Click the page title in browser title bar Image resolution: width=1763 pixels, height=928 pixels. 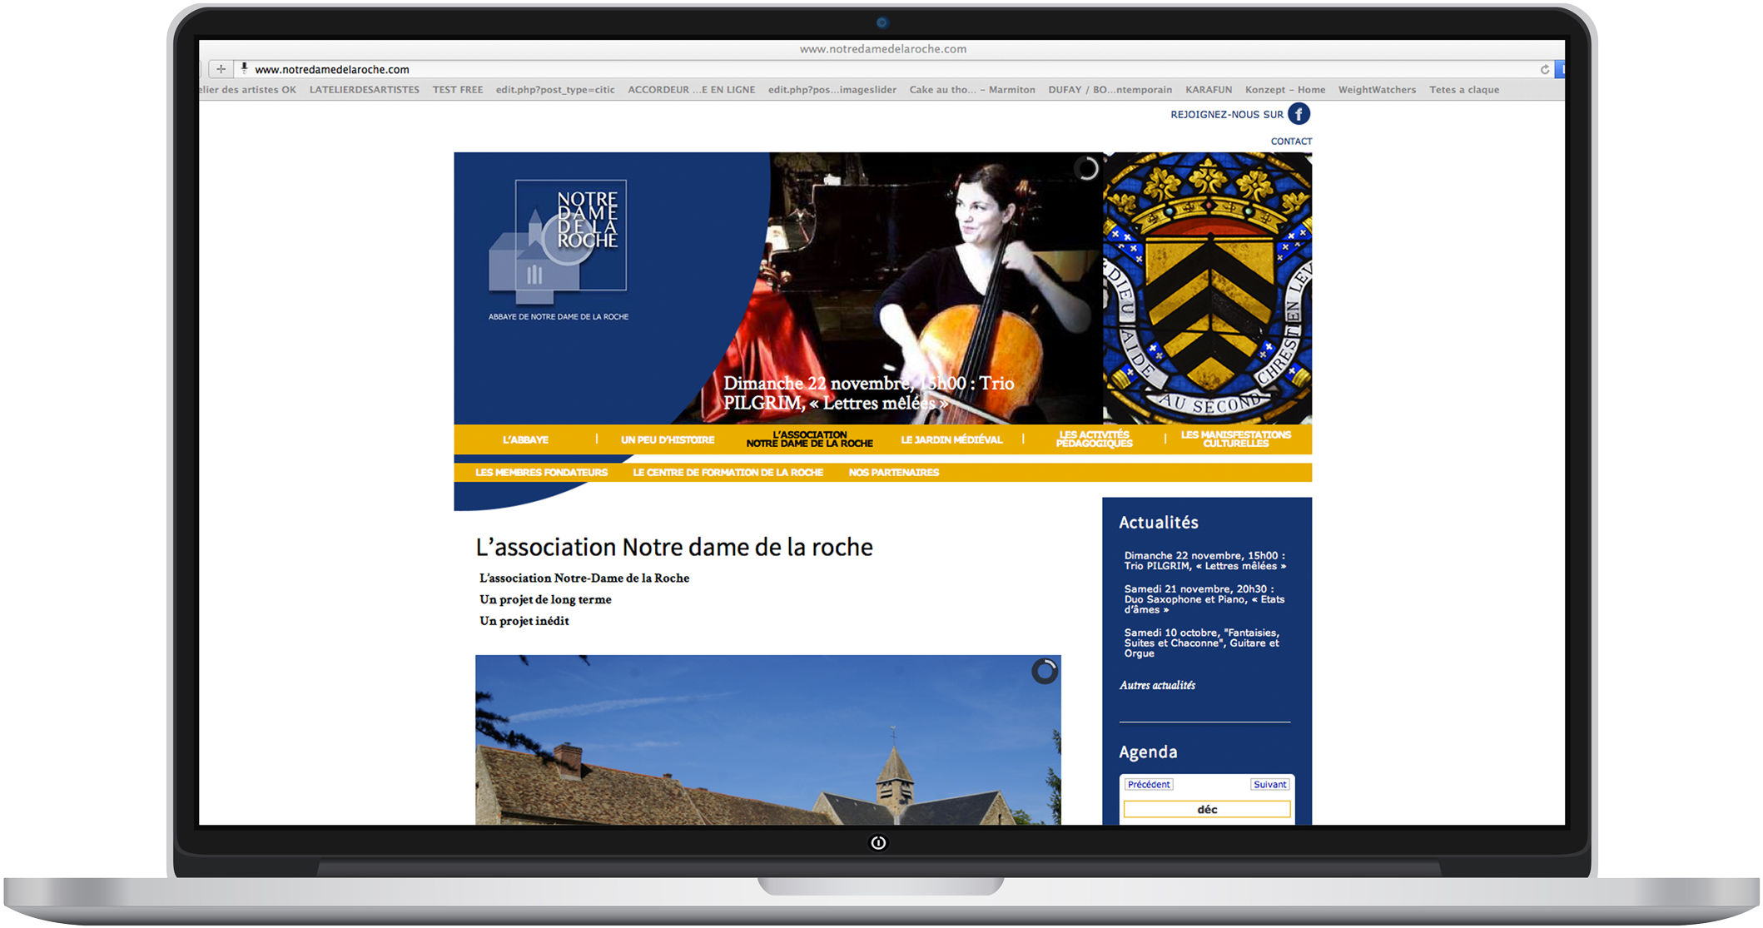click(882, 49)
